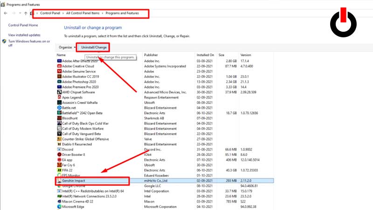The height and width of the screenshot is (210, 373).
Task: Select the Intel(R) C++ Redistributables row
Action: tap(165, 191)
